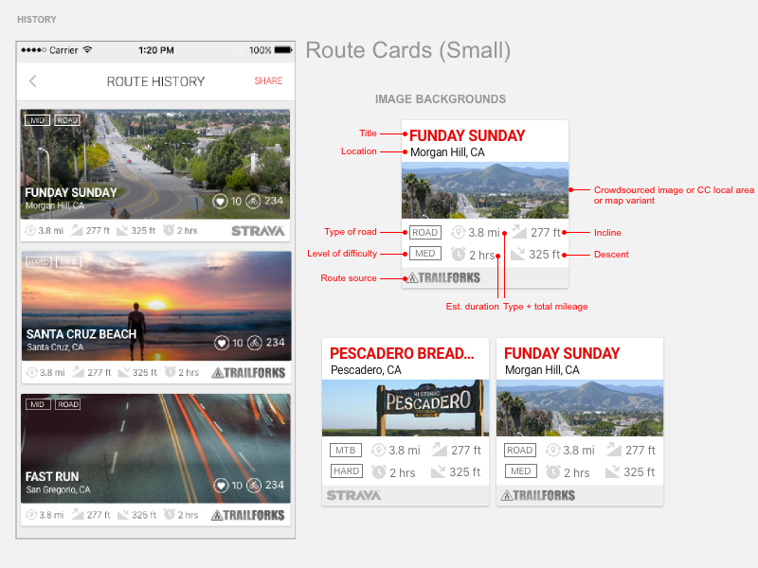This screenshot has width=758, height=568.
Task: Click 'San Gregorio, CA' location text
Action: [58, 489]
